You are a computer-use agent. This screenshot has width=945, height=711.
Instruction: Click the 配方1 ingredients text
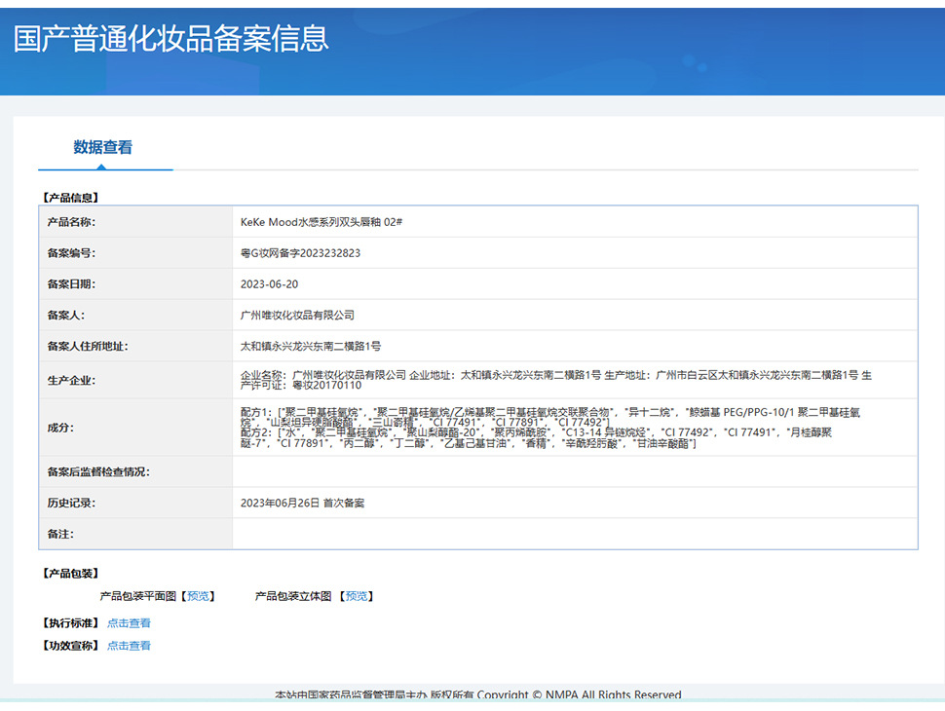click(x=549, y=417)
